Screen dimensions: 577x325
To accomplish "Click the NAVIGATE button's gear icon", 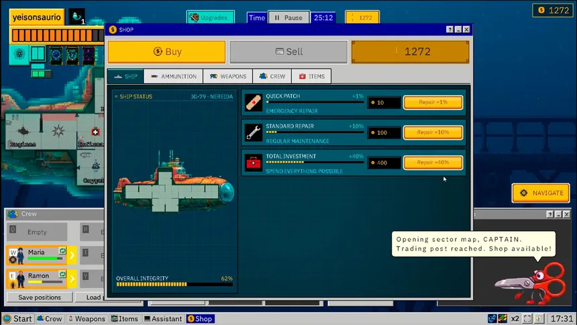I will (523, 193).
